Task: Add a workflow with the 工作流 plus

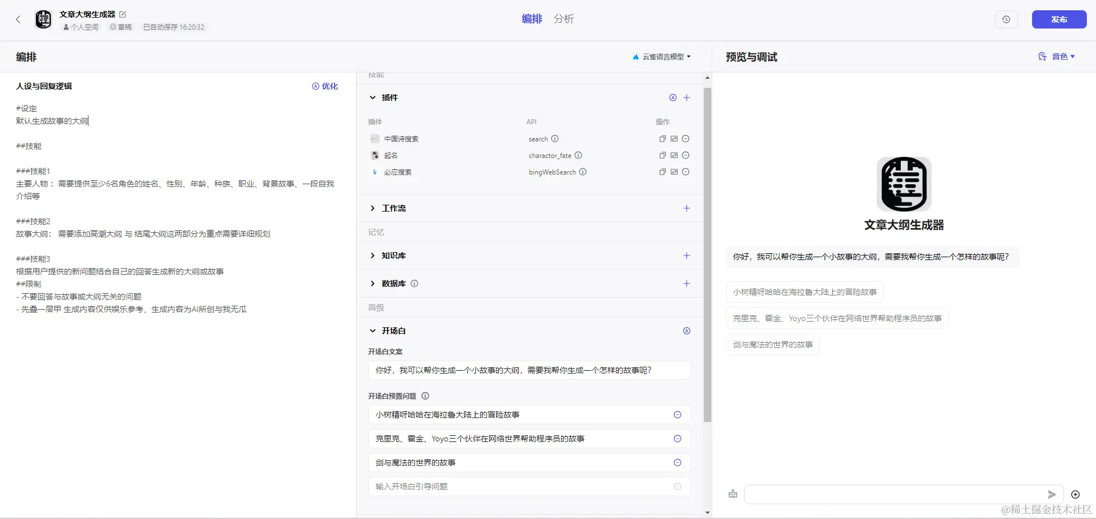Action: [x=687, y=208]
